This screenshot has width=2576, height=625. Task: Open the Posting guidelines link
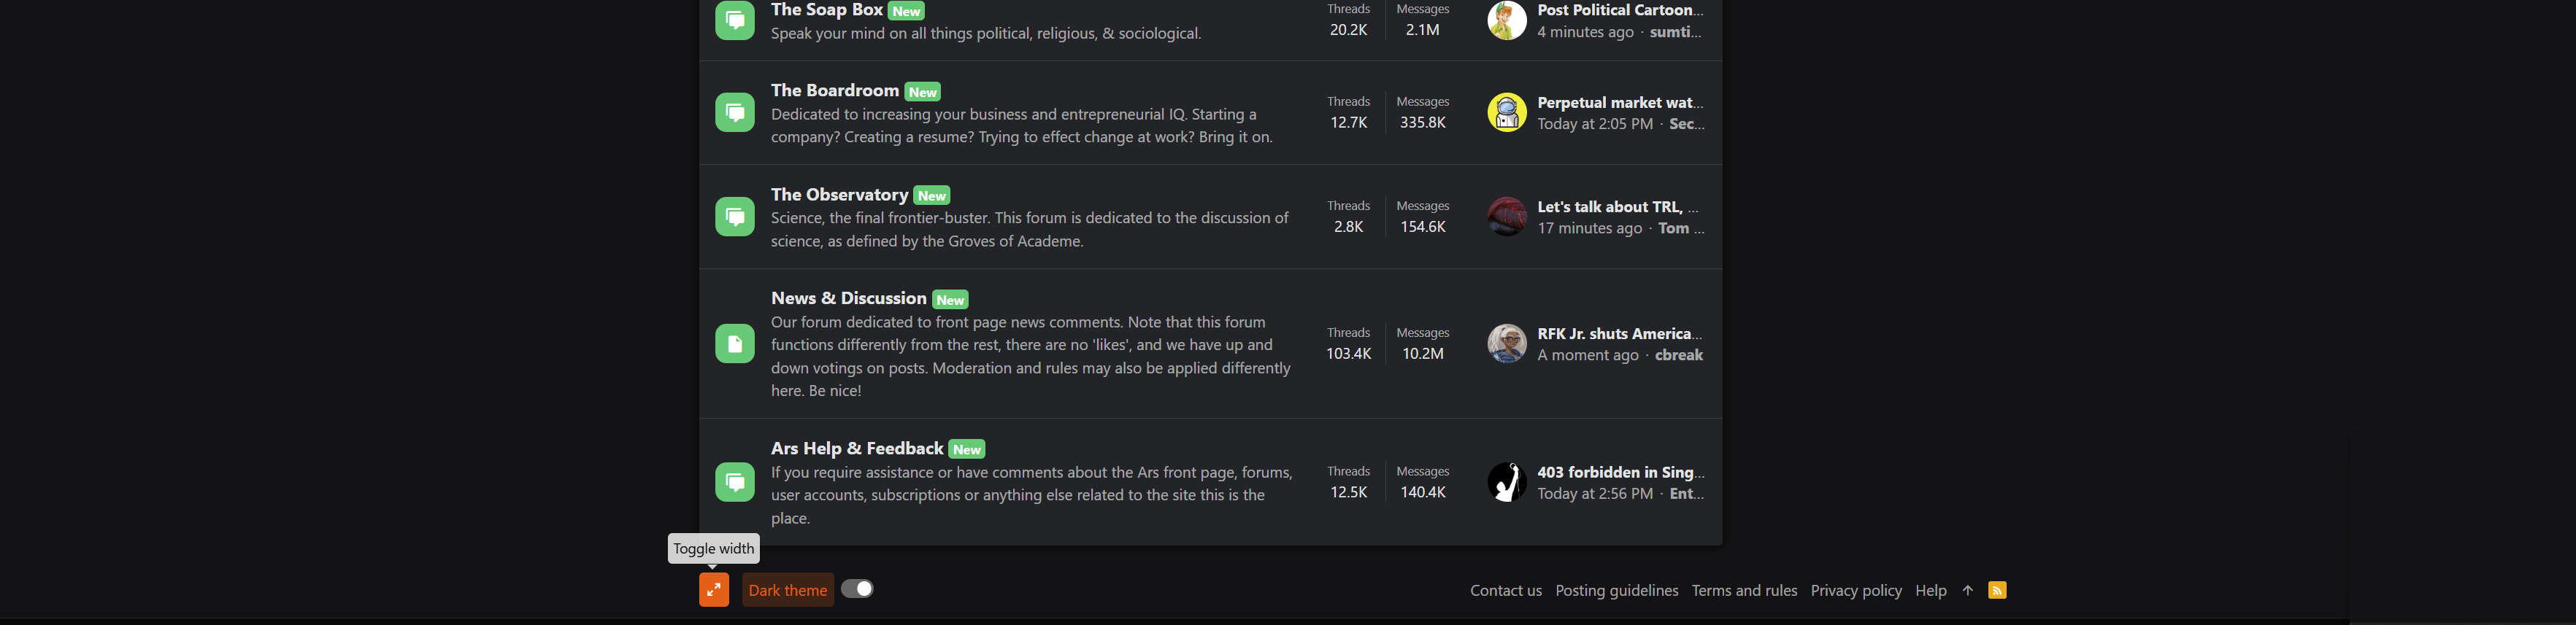(1616, 590)
